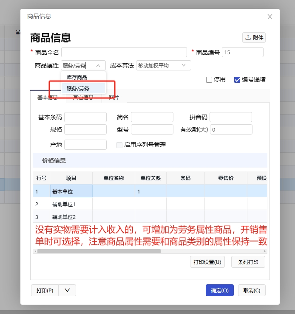Click the scrollbar left arrow

(36, 251)
